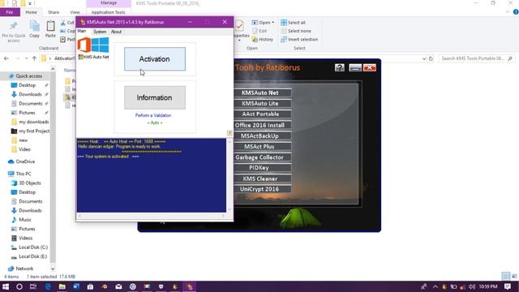Switch to the Home ribbon tab
This screenshot has width=519, height=292.
31,12
